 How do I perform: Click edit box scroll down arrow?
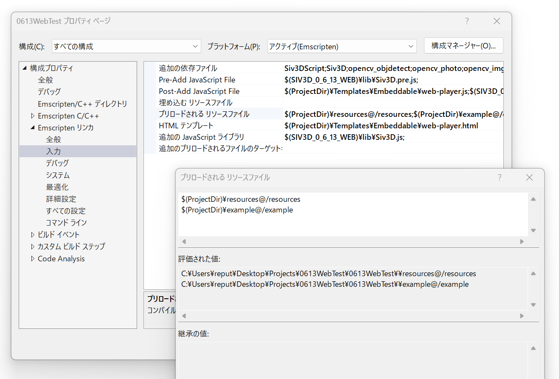[x=534, y=230]
